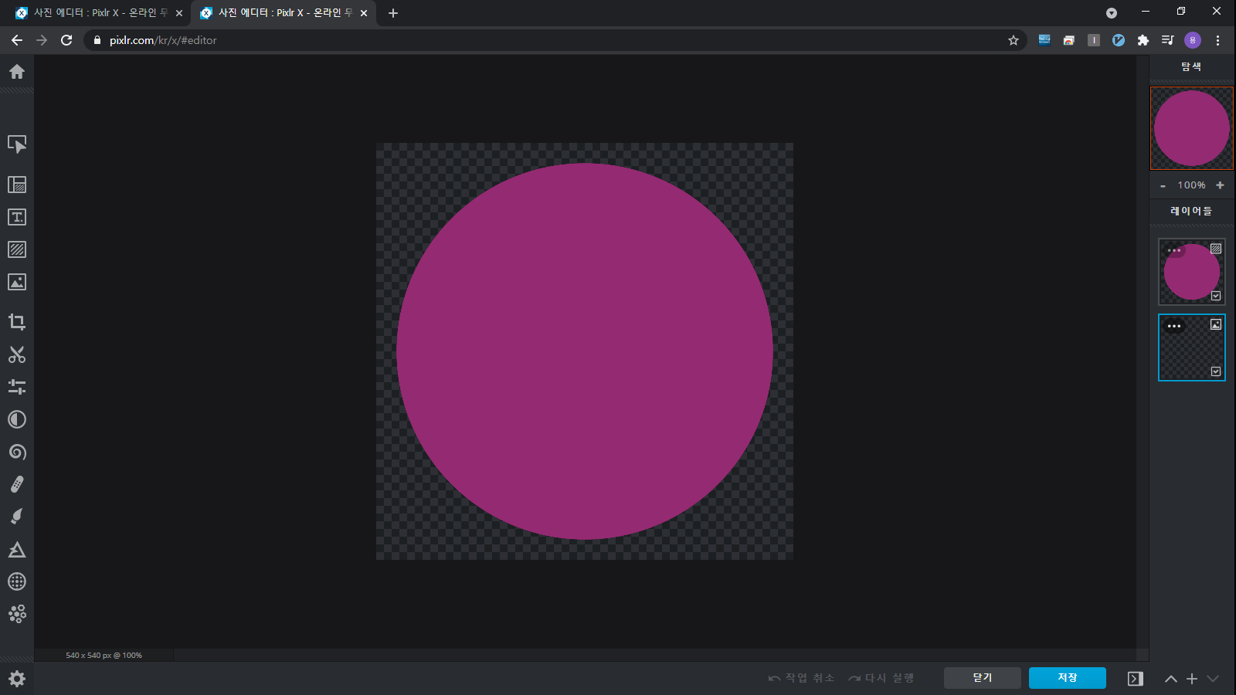Open the clustered dots effects tool
The width and height of the screenshot is (1236, 695).
[17, 614]
